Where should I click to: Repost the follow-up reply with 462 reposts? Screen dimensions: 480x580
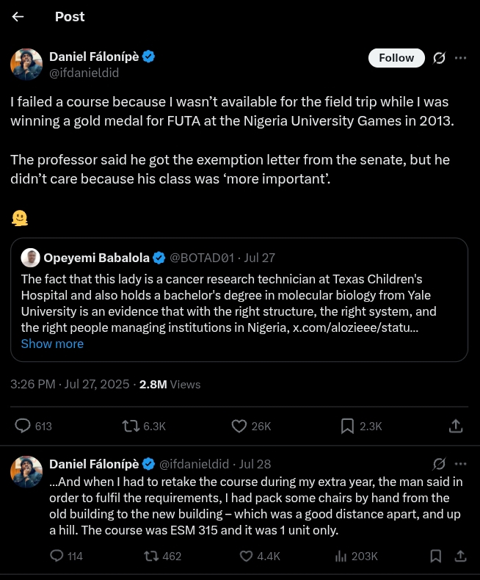click(x=152, y=556)
